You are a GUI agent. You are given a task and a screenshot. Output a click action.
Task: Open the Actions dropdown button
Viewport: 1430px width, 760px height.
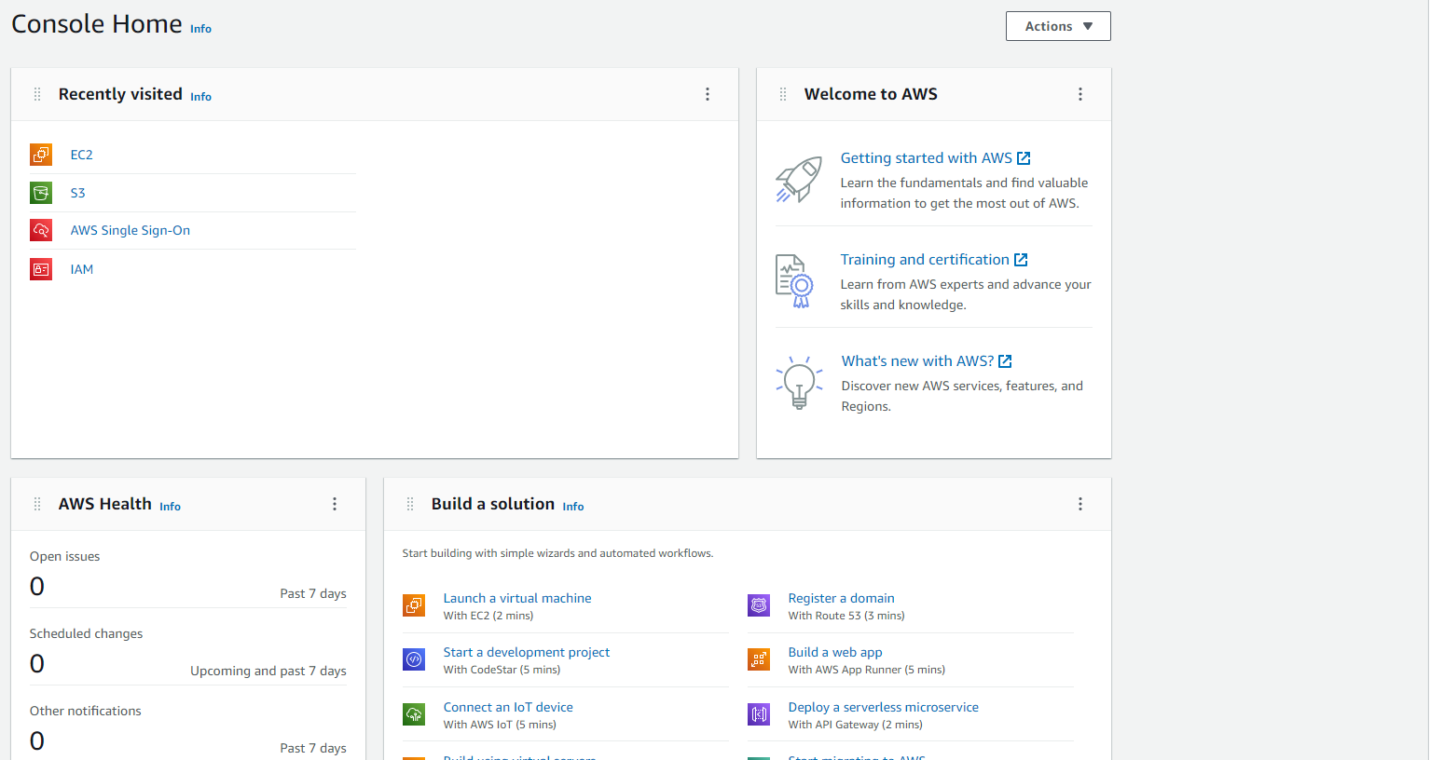1058,26
